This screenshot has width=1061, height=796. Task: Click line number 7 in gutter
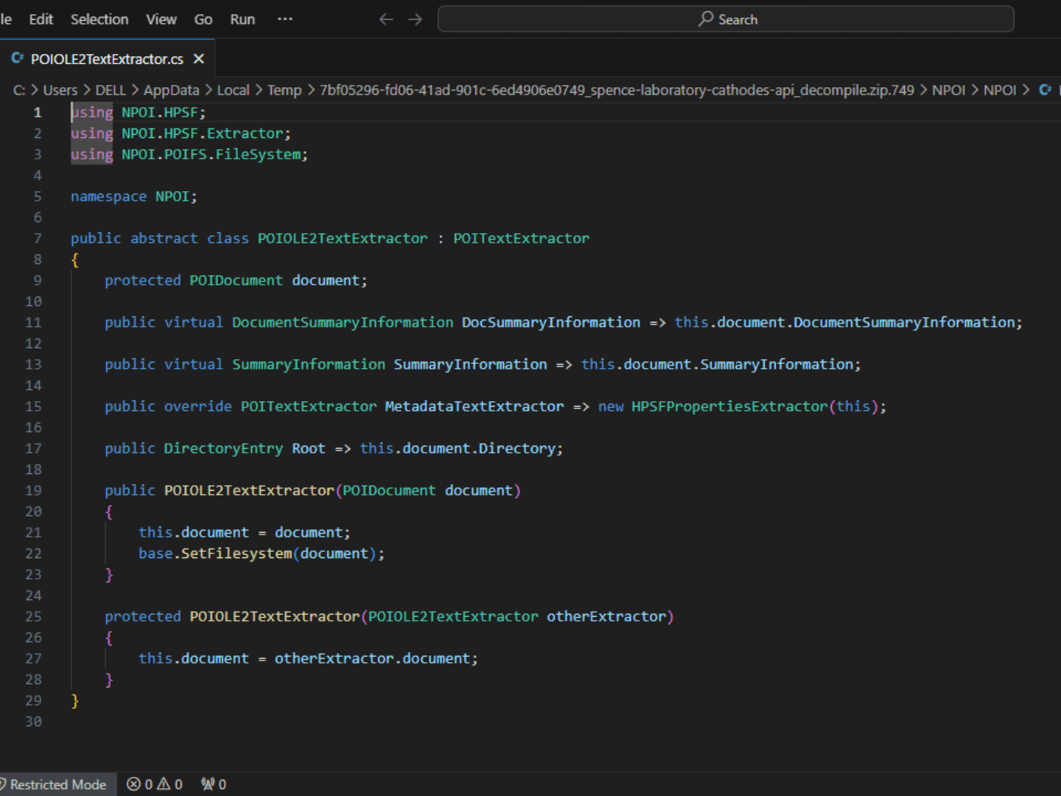point(38,238)
